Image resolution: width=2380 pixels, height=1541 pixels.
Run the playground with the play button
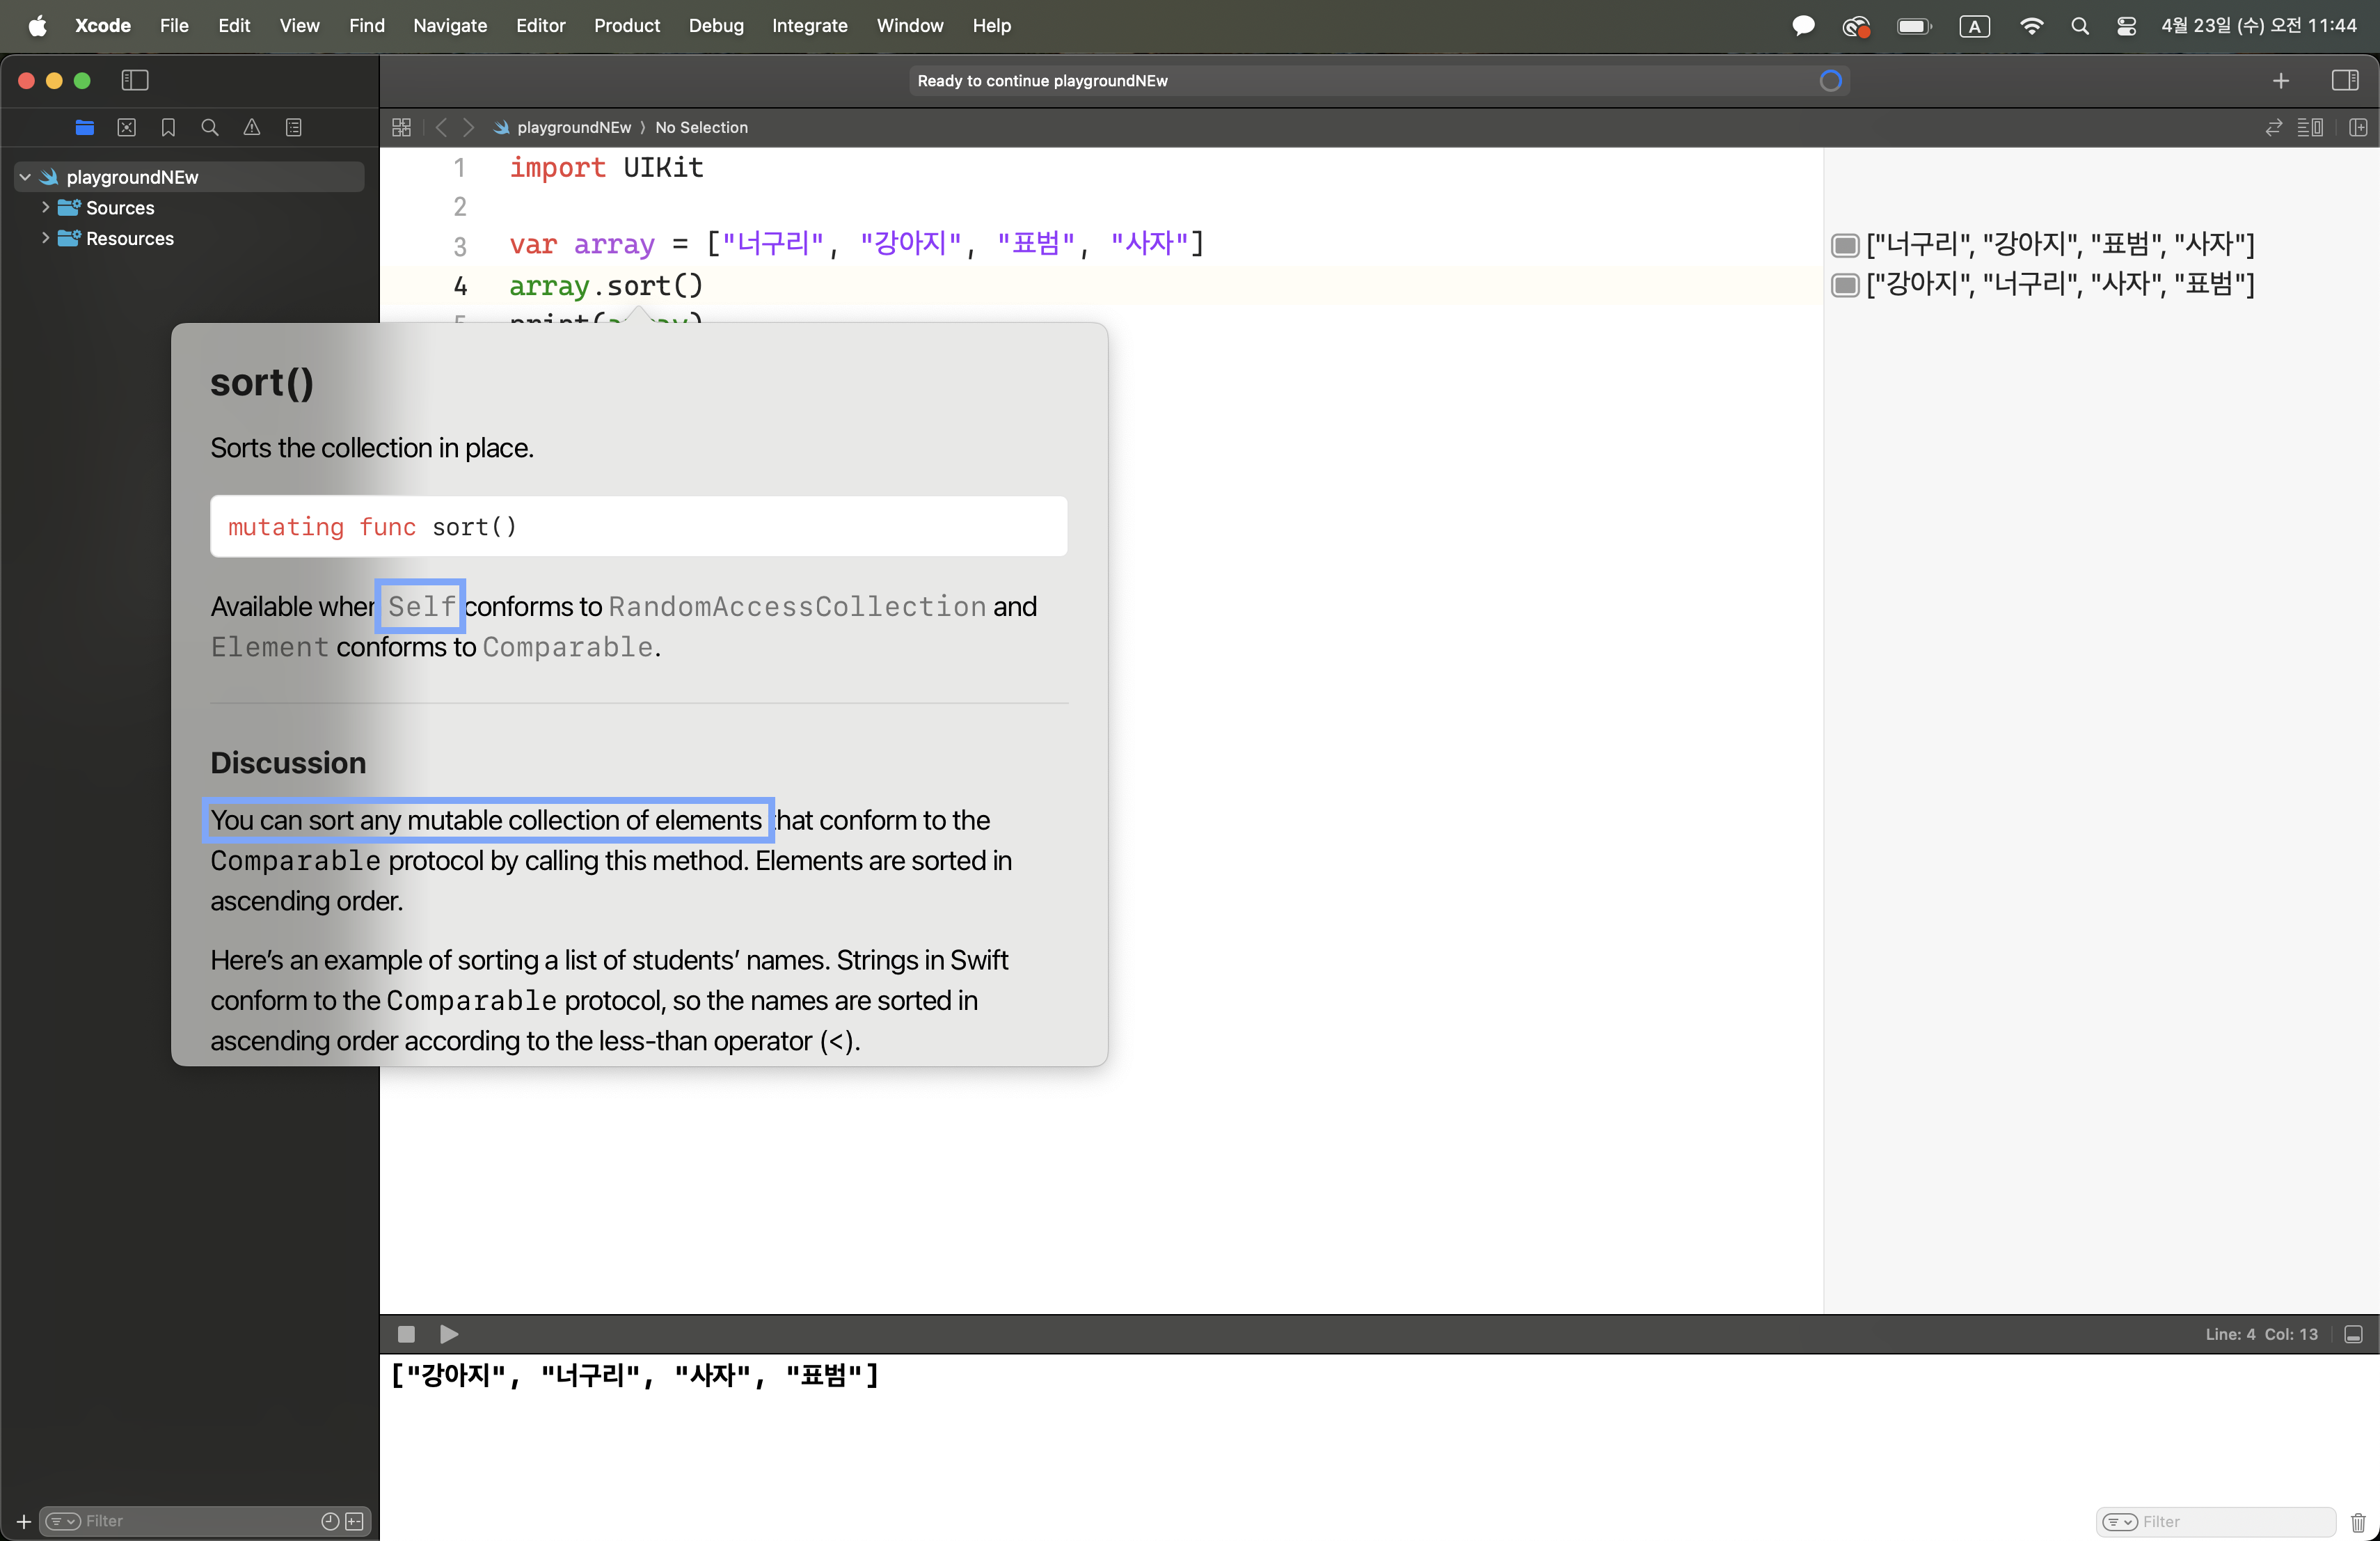(x=449, y=1334)
